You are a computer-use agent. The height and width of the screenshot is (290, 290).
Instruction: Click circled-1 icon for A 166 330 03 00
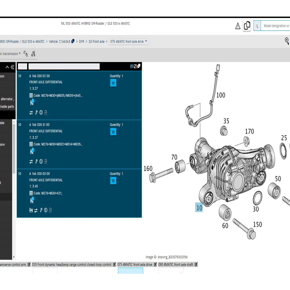coord(46,210)
